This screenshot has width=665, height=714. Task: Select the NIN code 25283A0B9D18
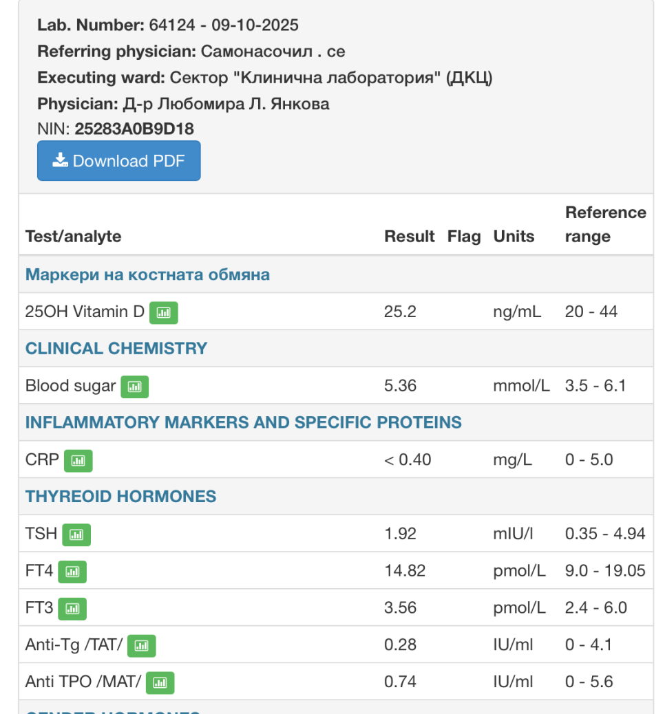[134, 129]
